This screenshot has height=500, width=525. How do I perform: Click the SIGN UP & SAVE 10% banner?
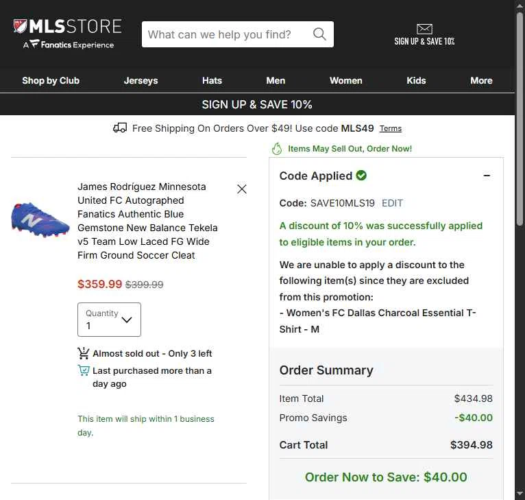point(257,104)
